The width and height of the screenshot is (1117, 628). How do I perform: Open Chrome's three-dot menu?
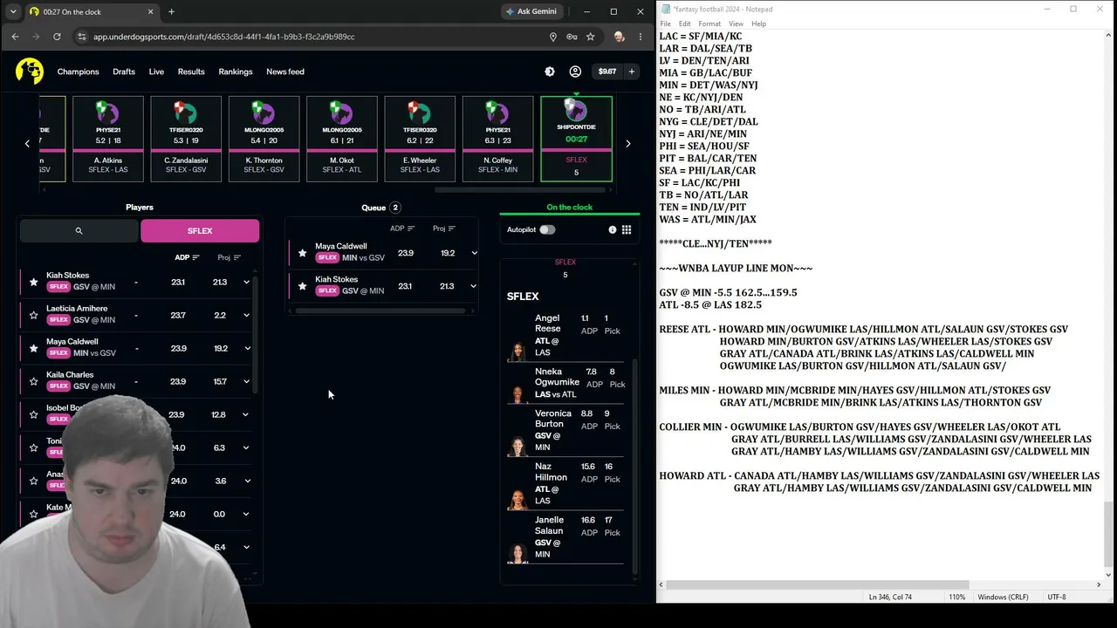[641, 37]
